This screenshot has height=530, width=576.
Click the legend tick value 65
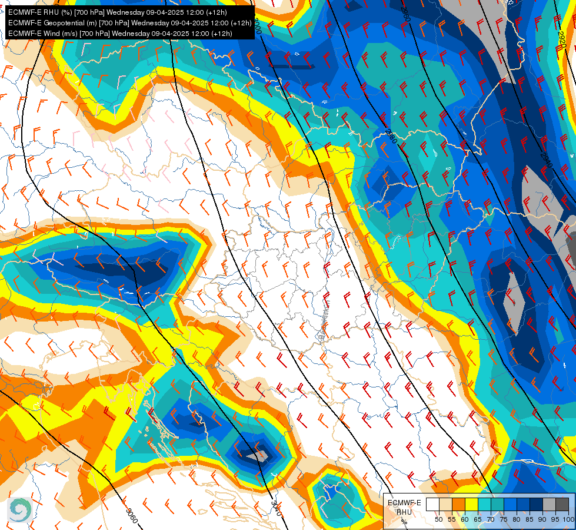tap(478, 519)
